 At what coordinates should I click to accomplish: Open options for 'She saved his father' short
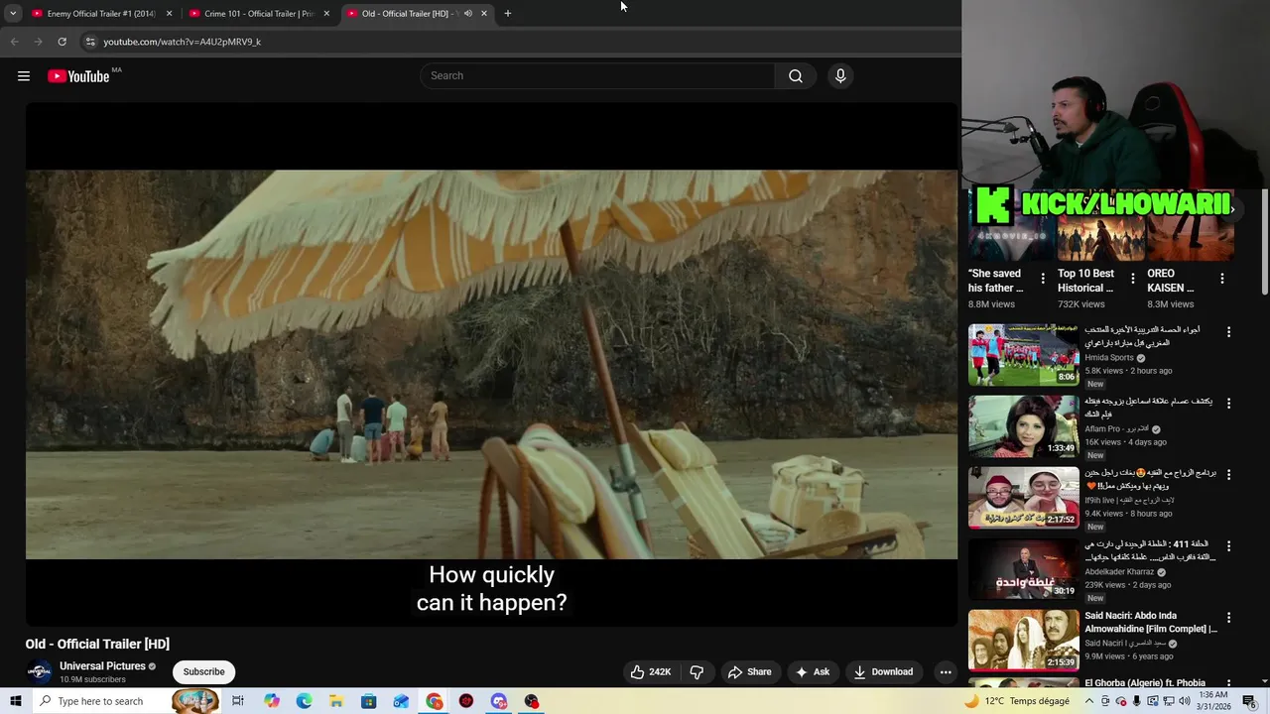[1043, 280]
